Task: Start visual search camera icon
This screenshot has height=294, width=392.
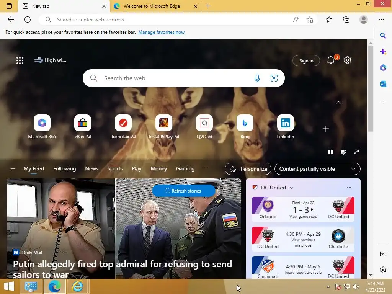Action: [x=274, y=78]
